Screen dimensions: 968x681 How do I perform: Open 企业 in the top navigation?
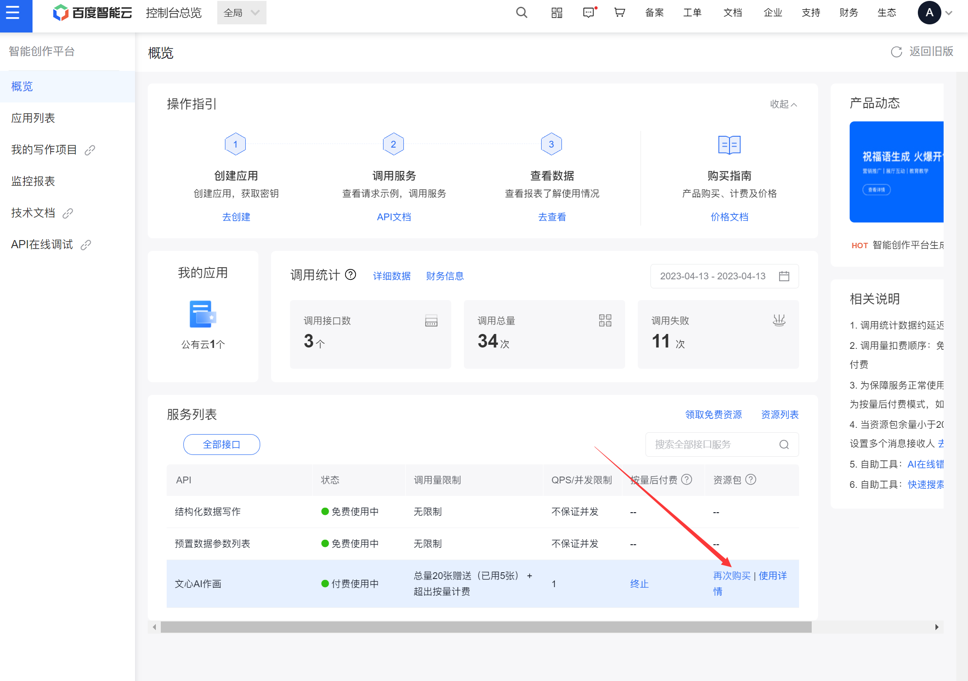point(772,13)
